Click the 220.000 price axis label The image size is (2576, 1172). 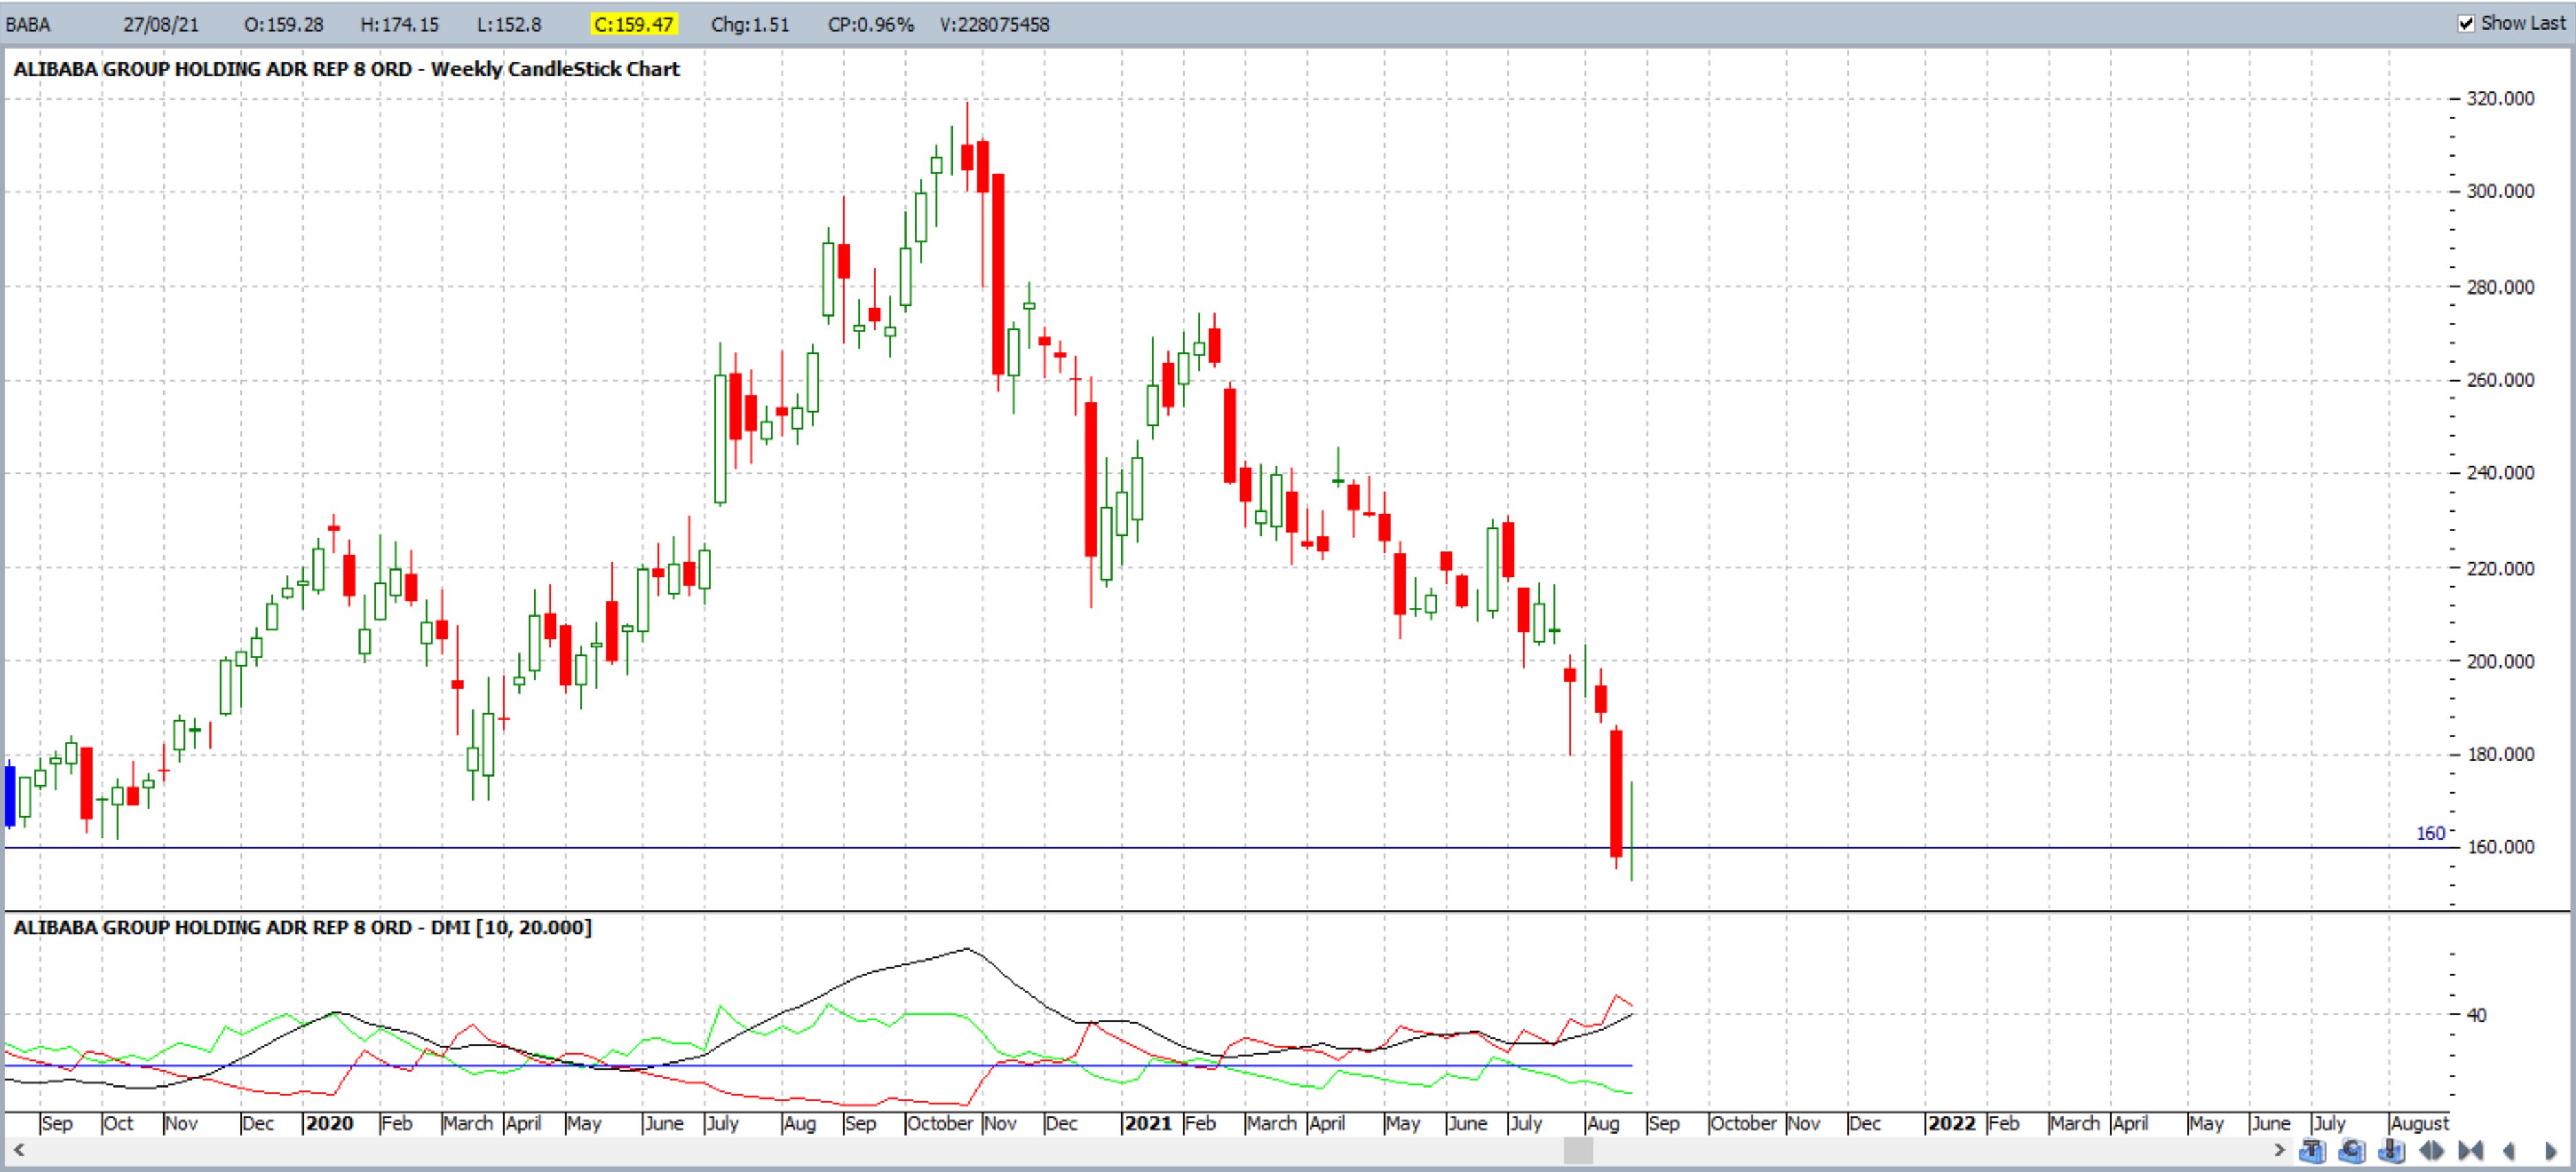point(2500,568)
